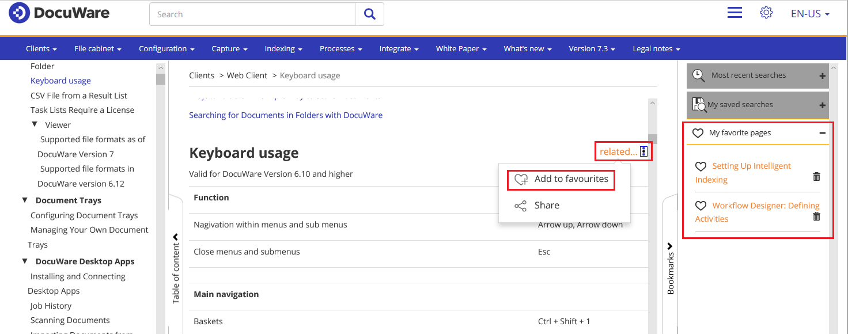Open the hamburger menu icon
848x334 pixels.
(735, 13)
